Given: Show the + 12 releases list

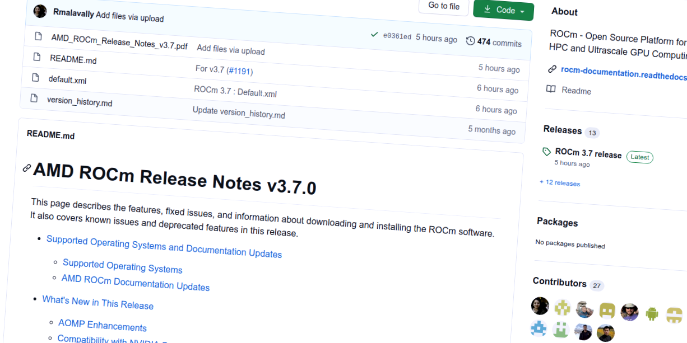Looking at the screenshot, I should pos(560,183).
